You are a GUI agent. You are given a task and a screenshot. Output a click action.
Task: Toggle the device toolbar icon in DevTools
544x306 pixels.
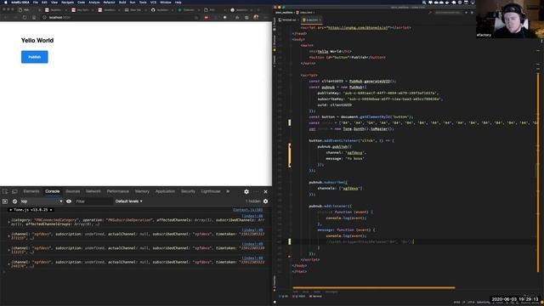[x=14, y=191]
